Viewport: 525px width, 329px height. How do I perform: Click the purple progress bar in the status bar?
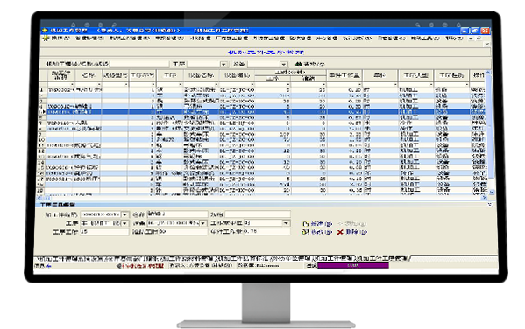tap(353, 266)
